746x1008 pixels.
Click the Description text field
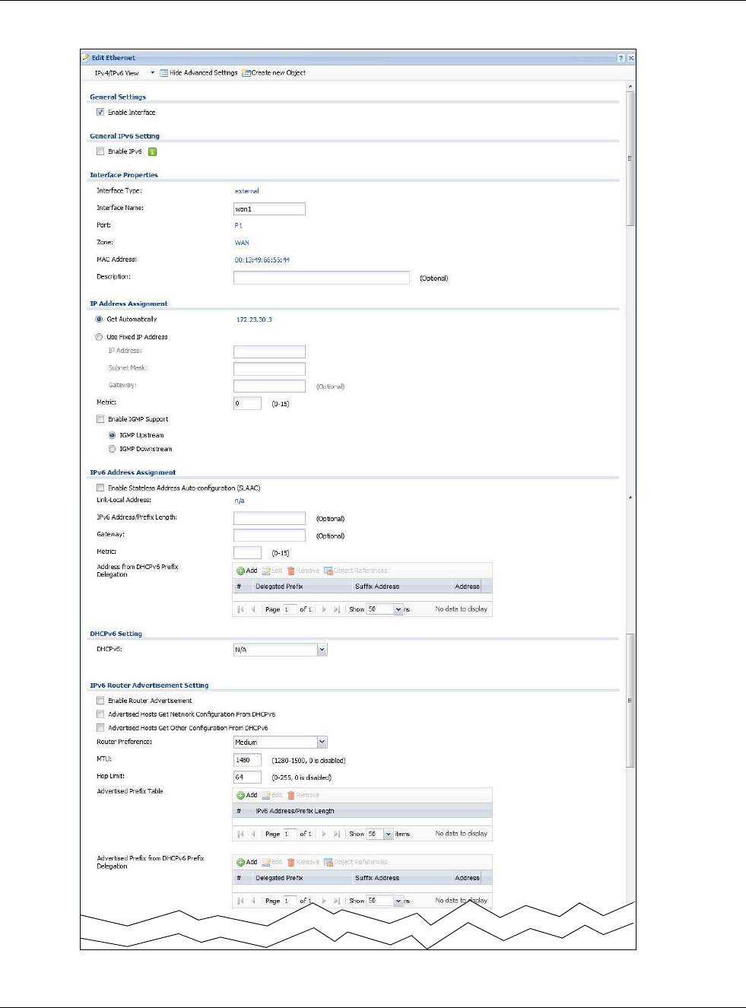pyautogui.click(x=322, y=278)
